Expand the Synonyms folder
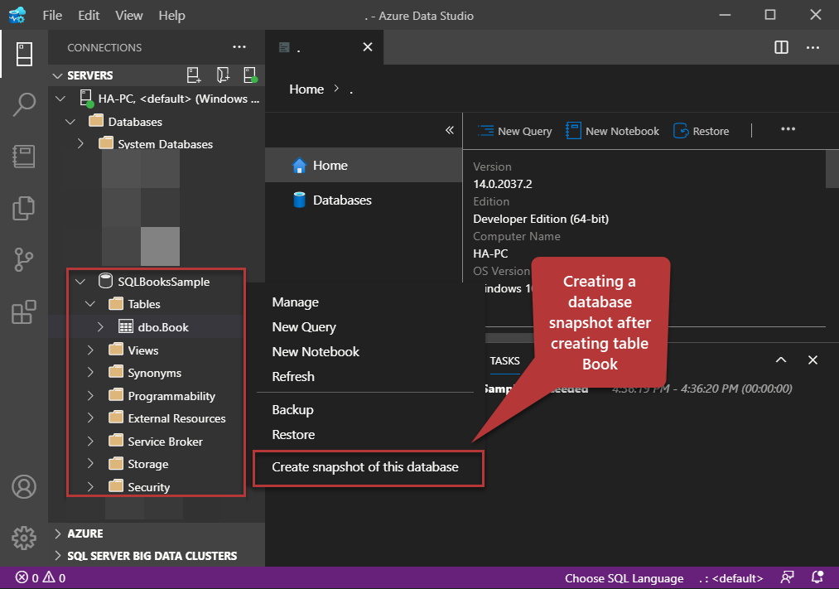 point(90,372)
